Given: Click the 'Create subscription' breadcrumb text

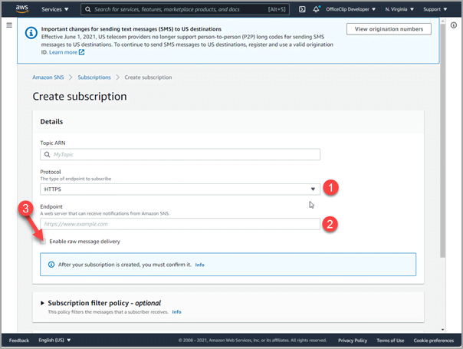Looking at the screenshot, I should [x=148, y=77].
